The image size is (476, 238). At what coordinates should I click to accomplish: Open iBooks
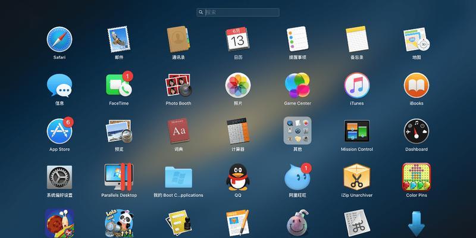pyautogui.click(x=416, y=85)
